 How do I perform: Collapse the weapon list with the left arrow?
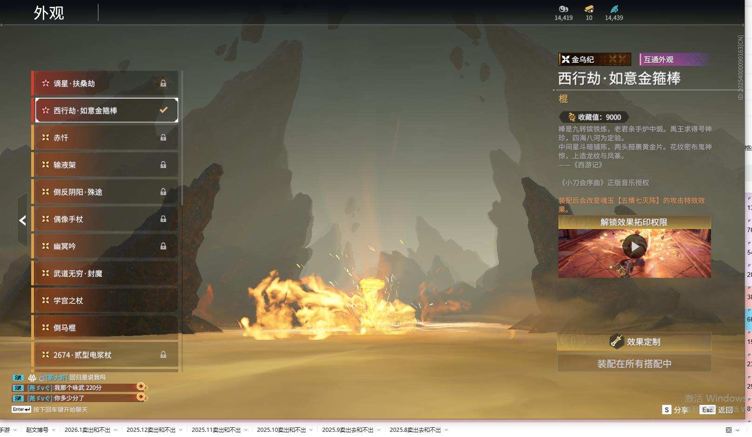(22, 220)
